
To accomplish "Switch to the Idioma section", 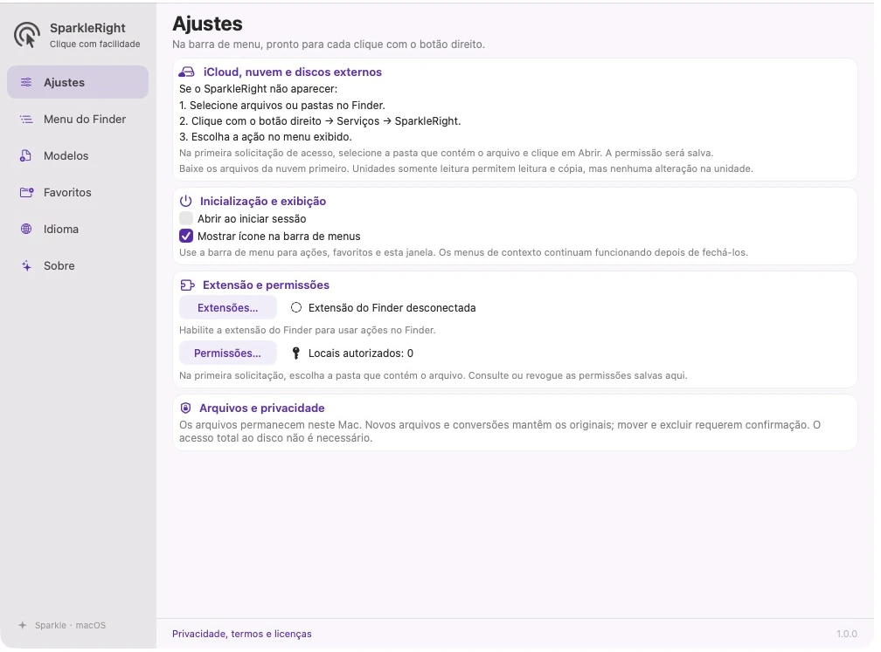I will pyautogui.click(x=78, y=229).
